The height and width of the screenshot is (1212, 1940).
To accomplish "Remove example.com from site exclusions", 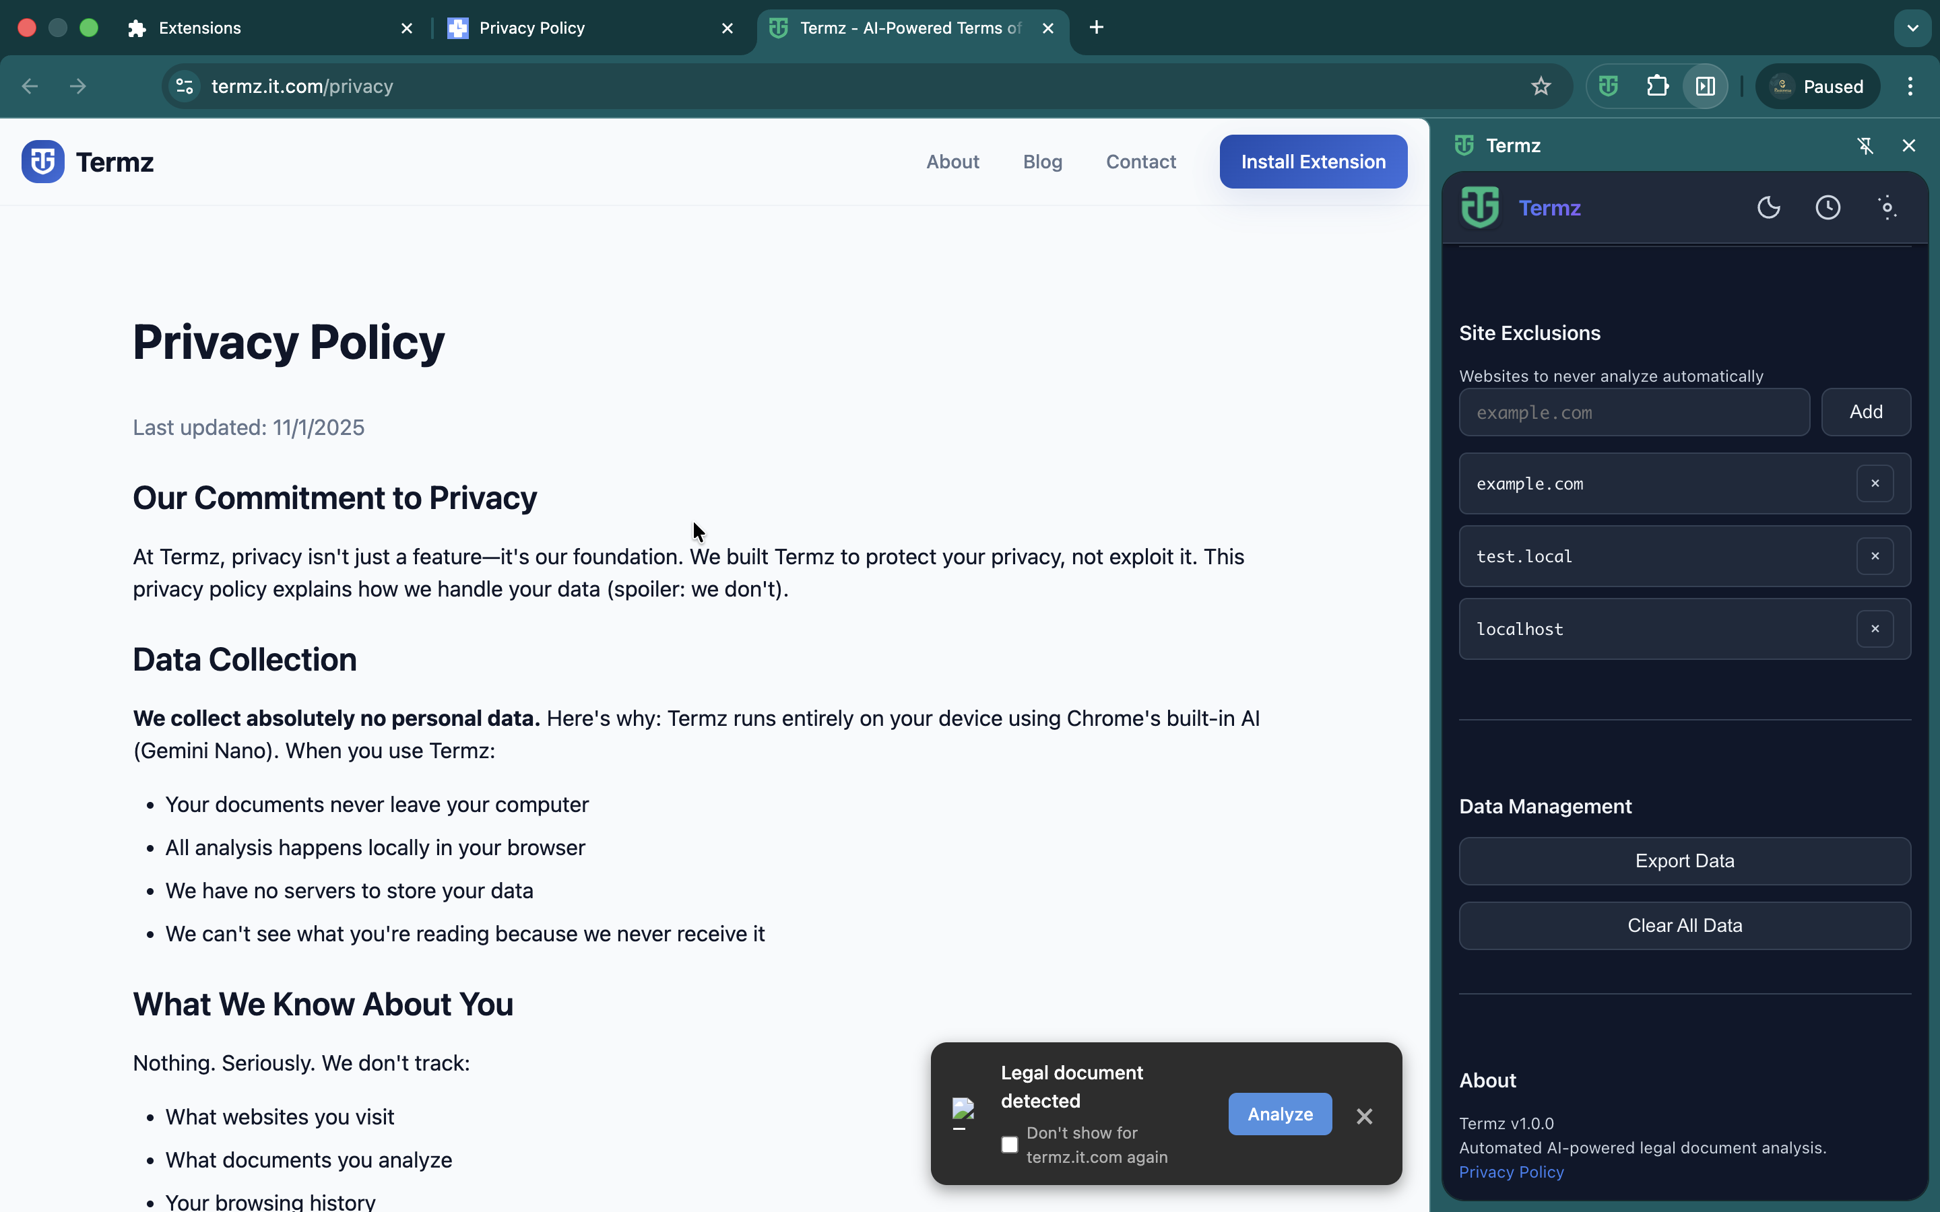I will pos(1874,483).
